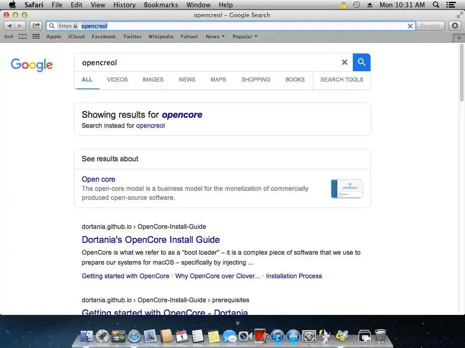Launch iTunes from the Dock
The image size is (465, 348).
click(277, 337)
